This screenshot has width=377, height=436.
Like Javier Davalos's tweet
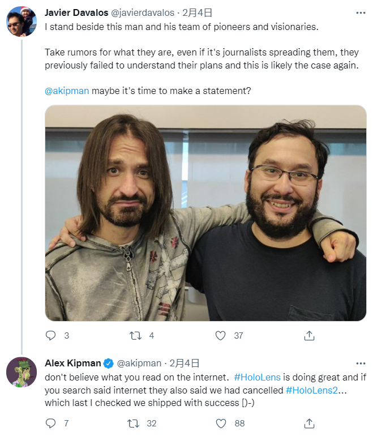(220, 336)
